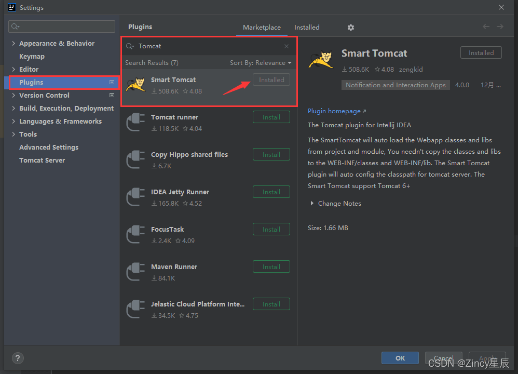The image size is (518, 374).
Task: Select the Maven Runner result title
Action: [174, 267]
